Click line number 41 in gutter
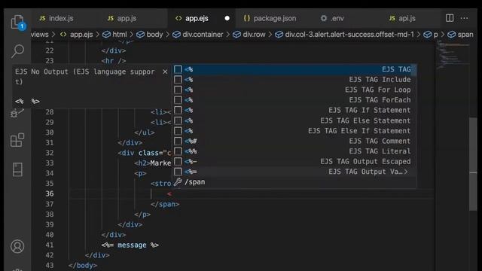This screenshot has height=271, width=482. (x=49, y=245)
